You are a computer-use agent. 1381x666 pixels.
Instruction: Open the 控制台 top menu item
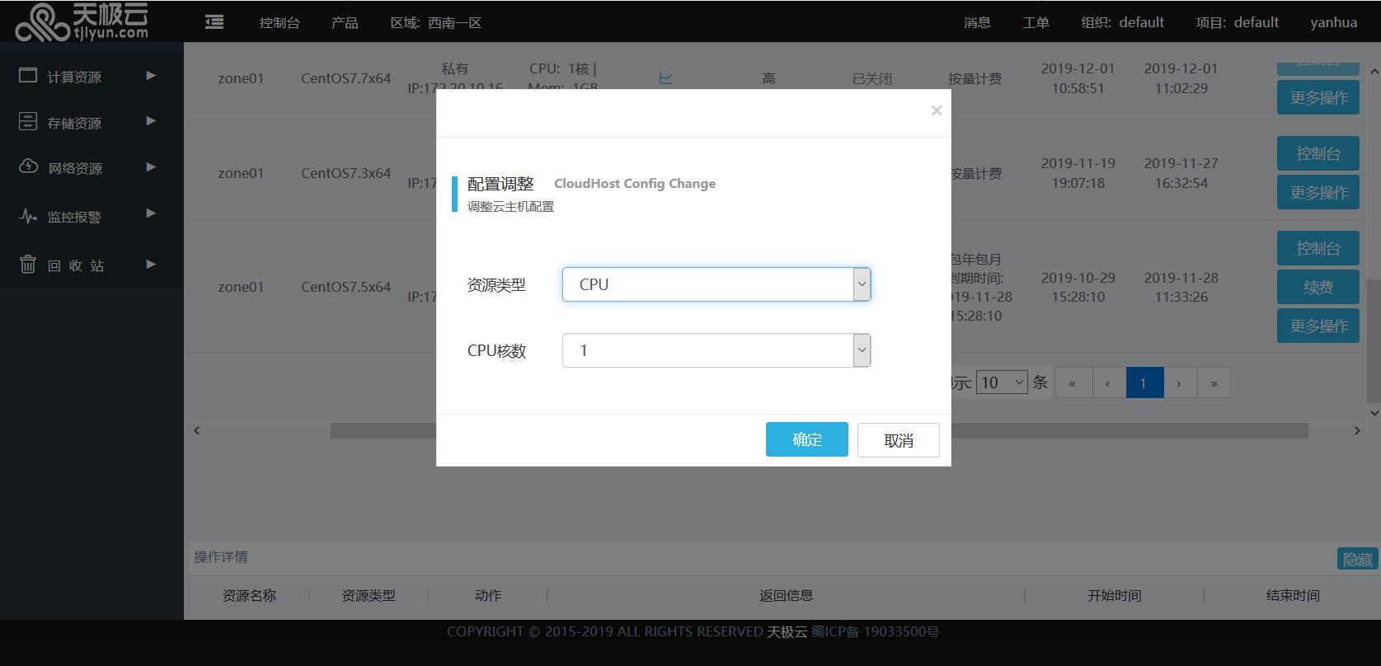click(x=279, y=22)
